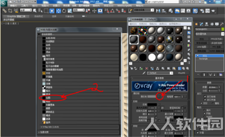Activate Bind to Space Warp tool

pos(16,11)
